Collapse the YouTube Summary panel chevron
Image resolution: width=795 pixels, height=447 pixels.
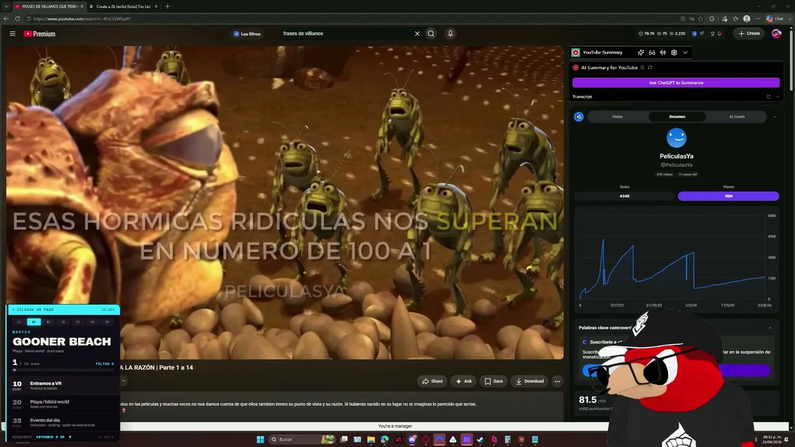coord(685,53)
